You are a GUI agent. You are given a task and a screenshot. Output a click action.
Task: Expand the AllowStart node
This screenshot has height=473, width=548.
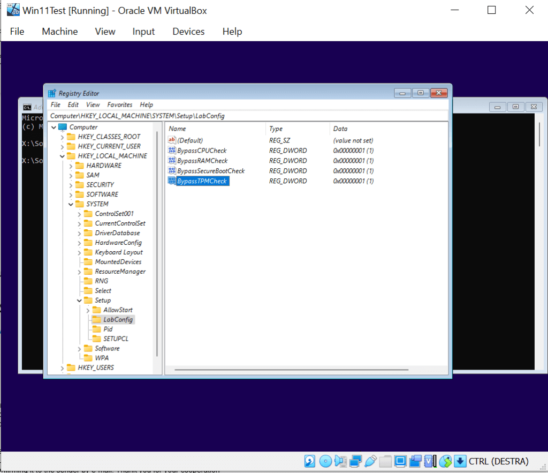click(88, 310)
